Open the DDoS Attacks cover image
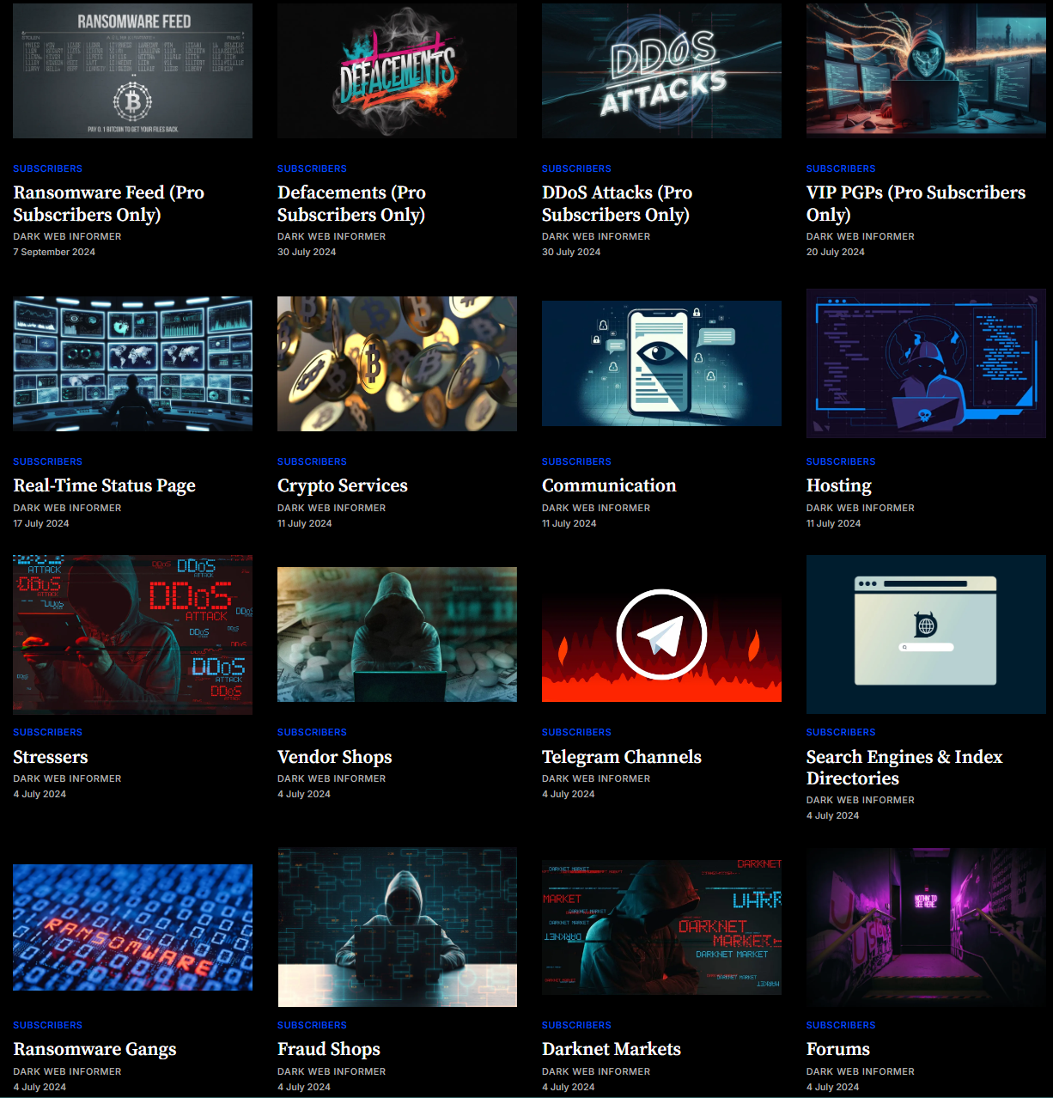1053x1098 pixels. [x=661, y=70]
